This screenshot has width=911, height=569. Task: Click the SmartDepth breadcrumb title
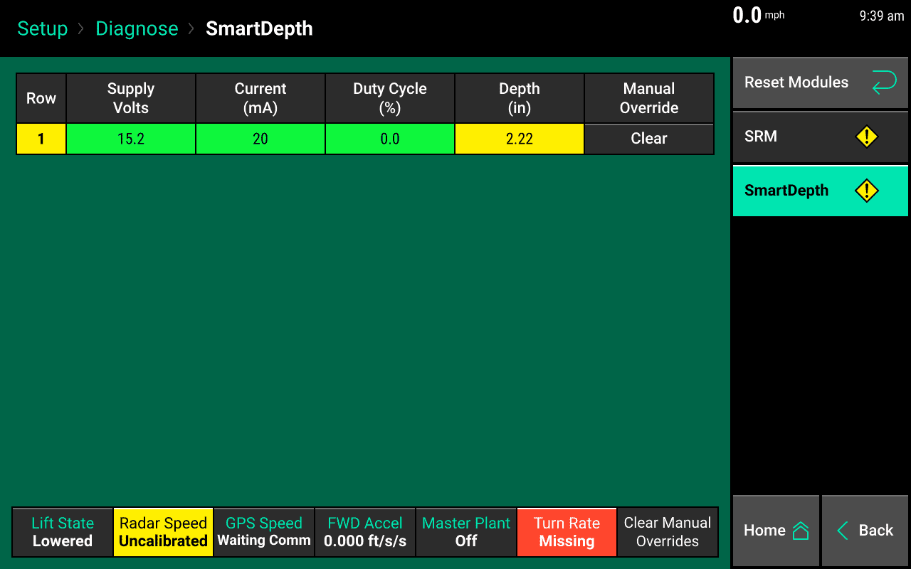pyautogui.click(x=259, y=28)
